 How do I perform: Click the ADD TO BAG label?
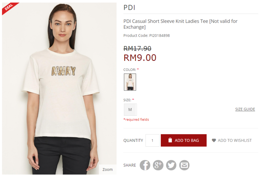pyautogui.click(x=187, y=140)
